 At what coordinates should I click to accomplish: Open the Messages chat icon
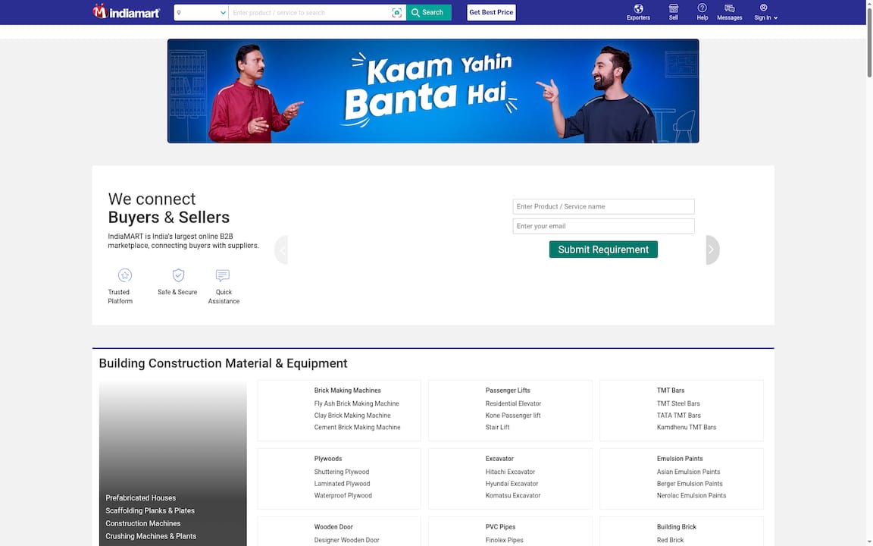click(x=729, y=8)
